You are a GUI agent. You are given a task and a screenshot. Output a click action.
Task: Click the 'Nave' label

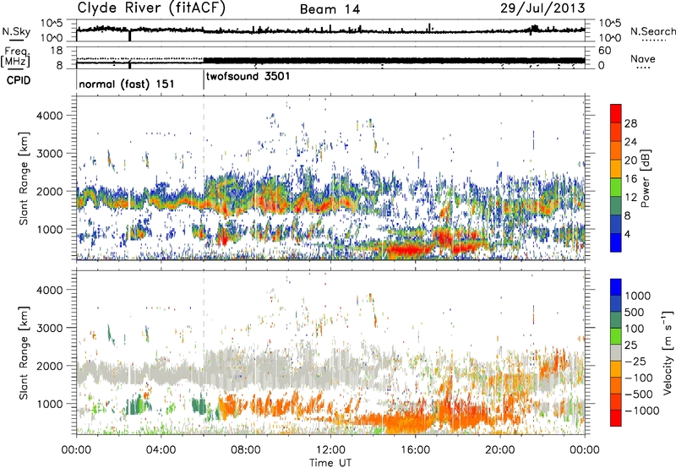[643, 59]
